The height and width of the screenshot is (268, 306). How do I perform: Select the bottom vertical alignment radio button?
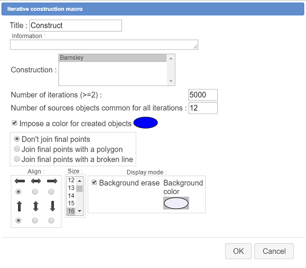pos(51,220)
